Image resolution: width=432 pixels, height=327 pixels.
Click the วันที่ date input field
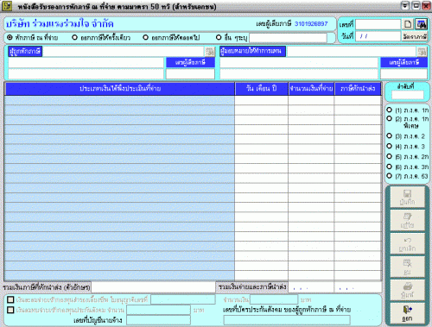click(x=378, y=36)
